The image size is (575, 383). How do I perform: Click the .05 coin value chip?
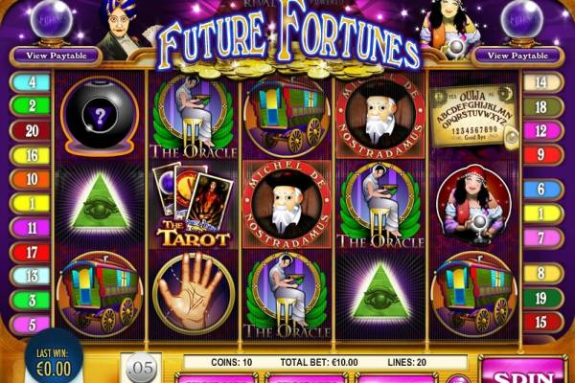point(142,368)
